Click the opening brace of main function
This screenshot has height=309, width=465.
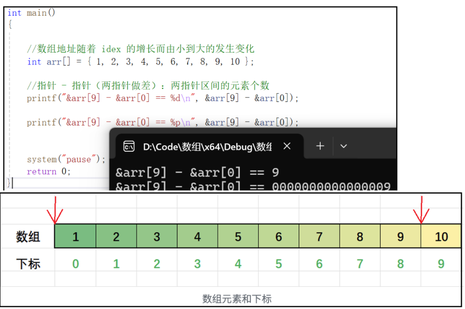point(10,24)
